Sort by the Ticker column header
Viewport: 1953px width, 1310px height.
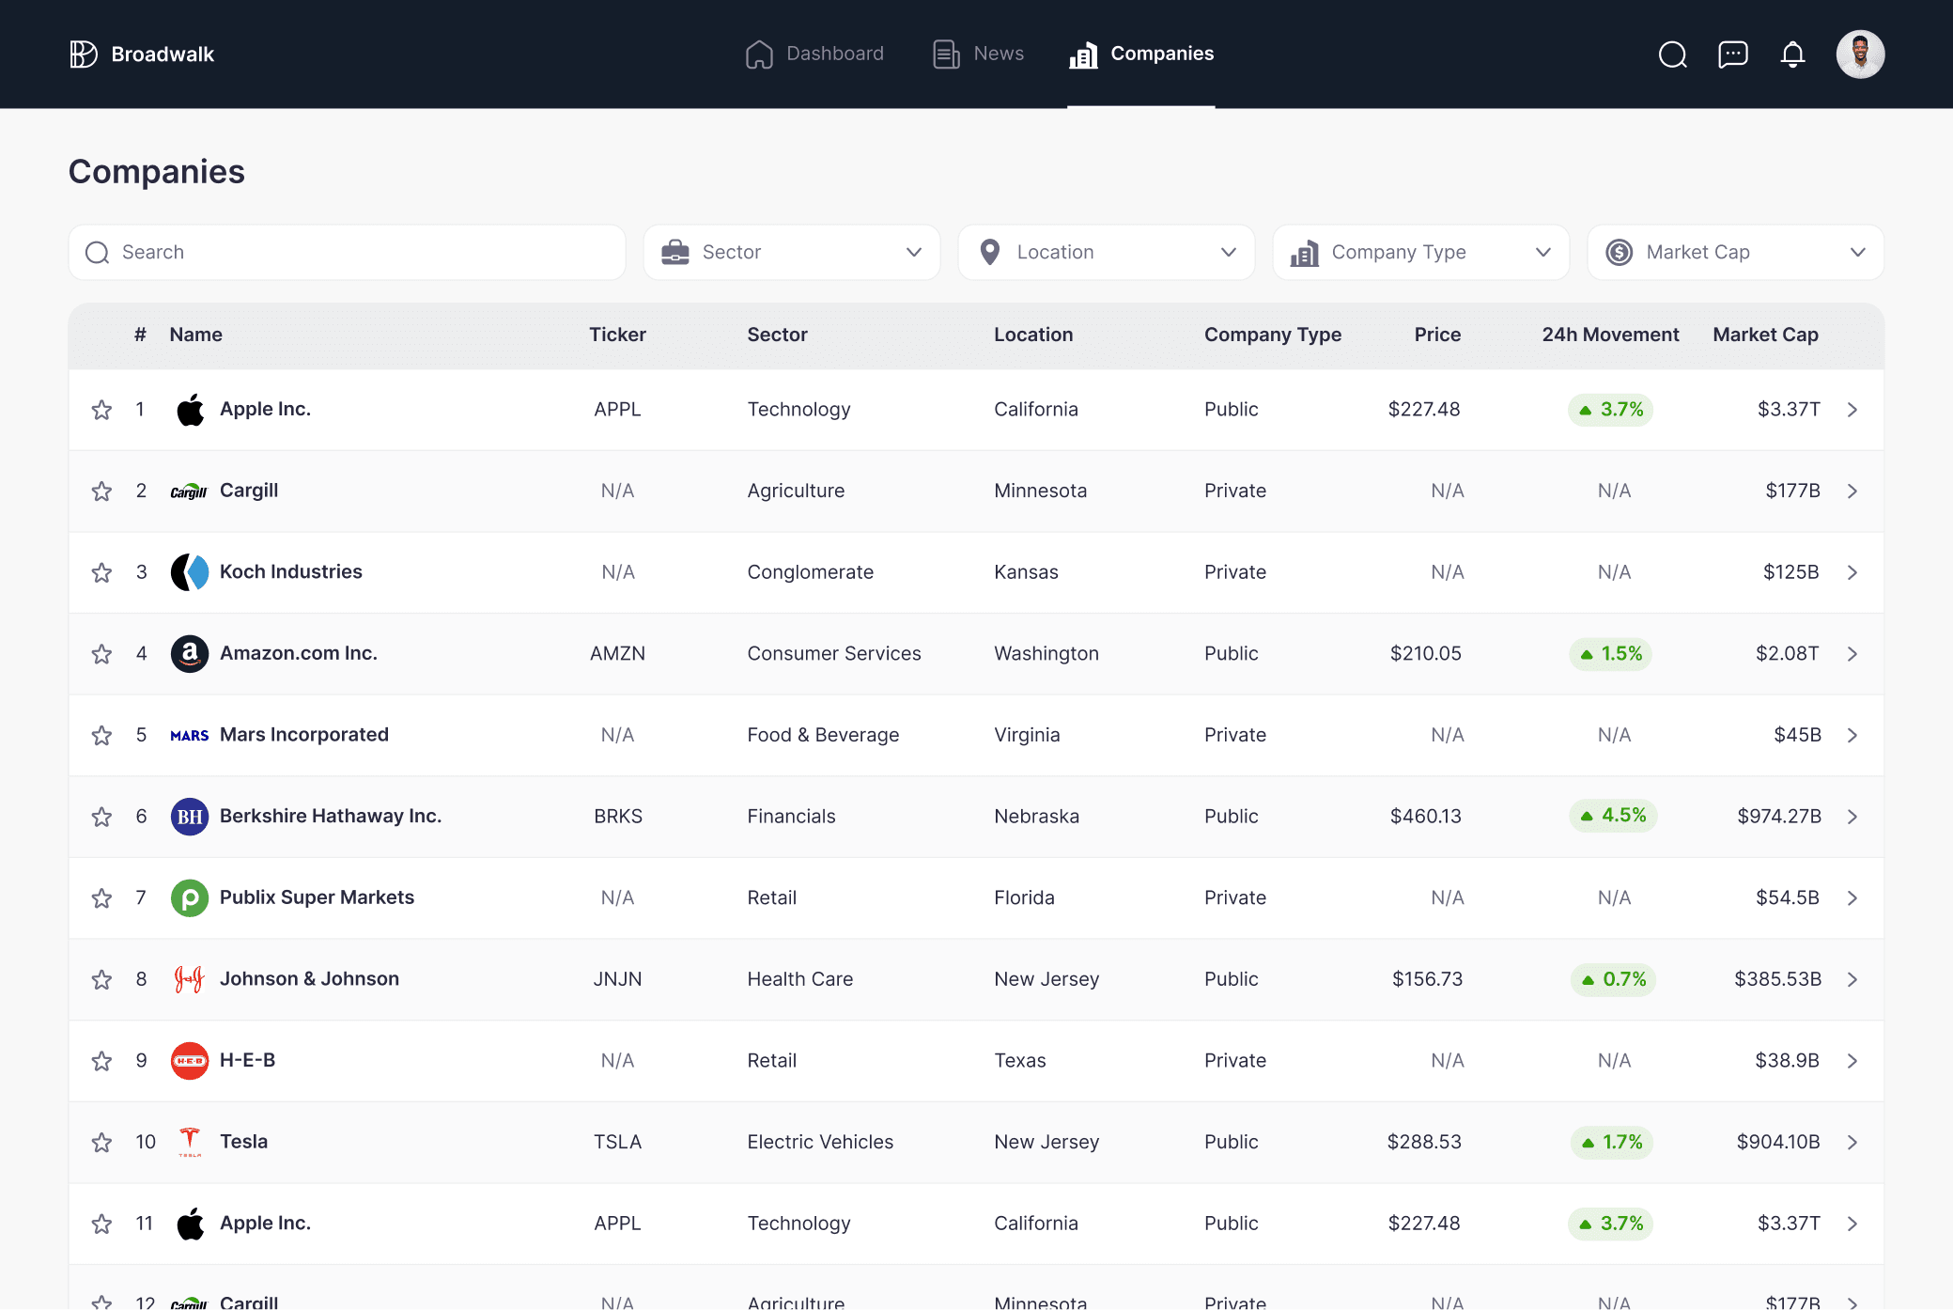pyautogui.click(x=617, y=335)
